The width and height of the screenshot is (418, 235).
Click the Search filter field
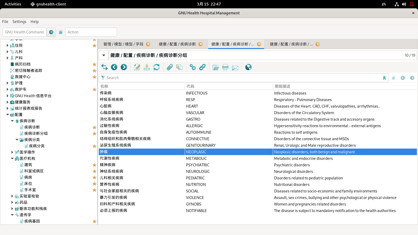pos(240,78)
